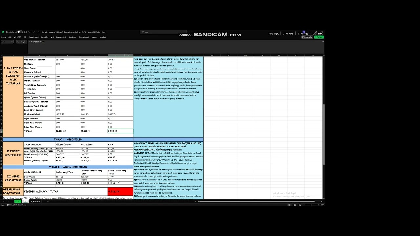Select the Hakediş (Gelirler) Toplamı label
This screenshot has width=420, height=236.
39,160
